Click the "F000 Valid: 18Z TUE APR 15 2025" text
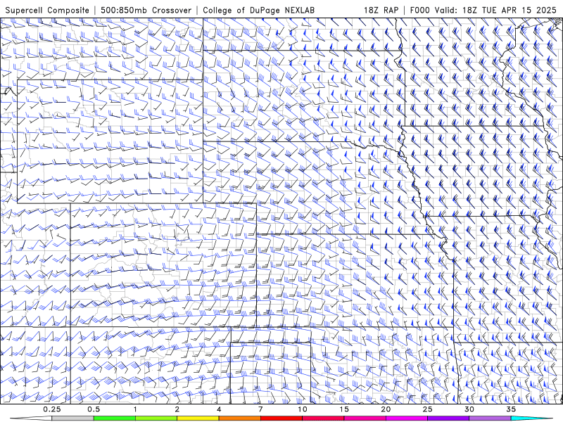Image resolution: width=563 pixels, height=422 pixels. [483, 10]
